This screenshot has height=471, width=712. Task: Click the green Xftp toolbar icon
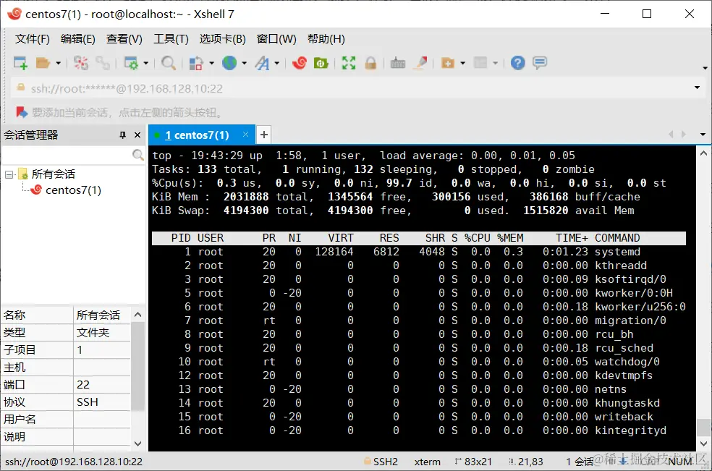tap(321, 63)
